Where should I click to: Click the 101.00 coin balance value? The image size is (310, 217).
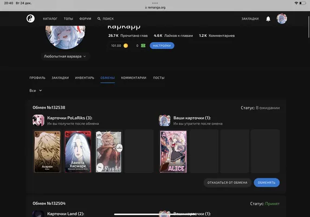(116, 46)
